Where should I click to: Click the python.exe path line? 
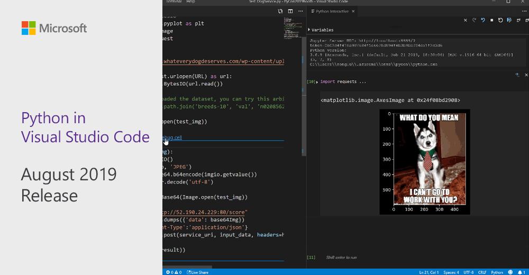click(x=373, y=64)
